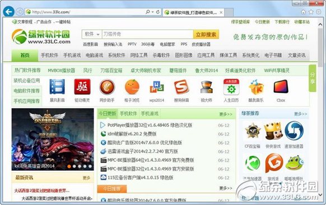This screenshot has width=326, height=205.
Task: Open PotPlayer播放器32位 download entry
Action: [150, 125]
